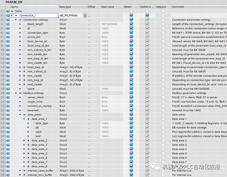The height and width of the screenshot is (177, 227).
Task: Click the tag icon of row 33 data_area_4
Action: click(x=8, y=149)
